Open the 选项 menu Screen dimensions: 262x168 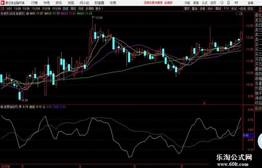pyautogui.click(x=213, y=3)
